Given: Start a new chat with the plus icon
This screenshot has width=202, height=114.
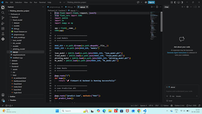Looking at the screenshot, I should [x=182, y=7].
